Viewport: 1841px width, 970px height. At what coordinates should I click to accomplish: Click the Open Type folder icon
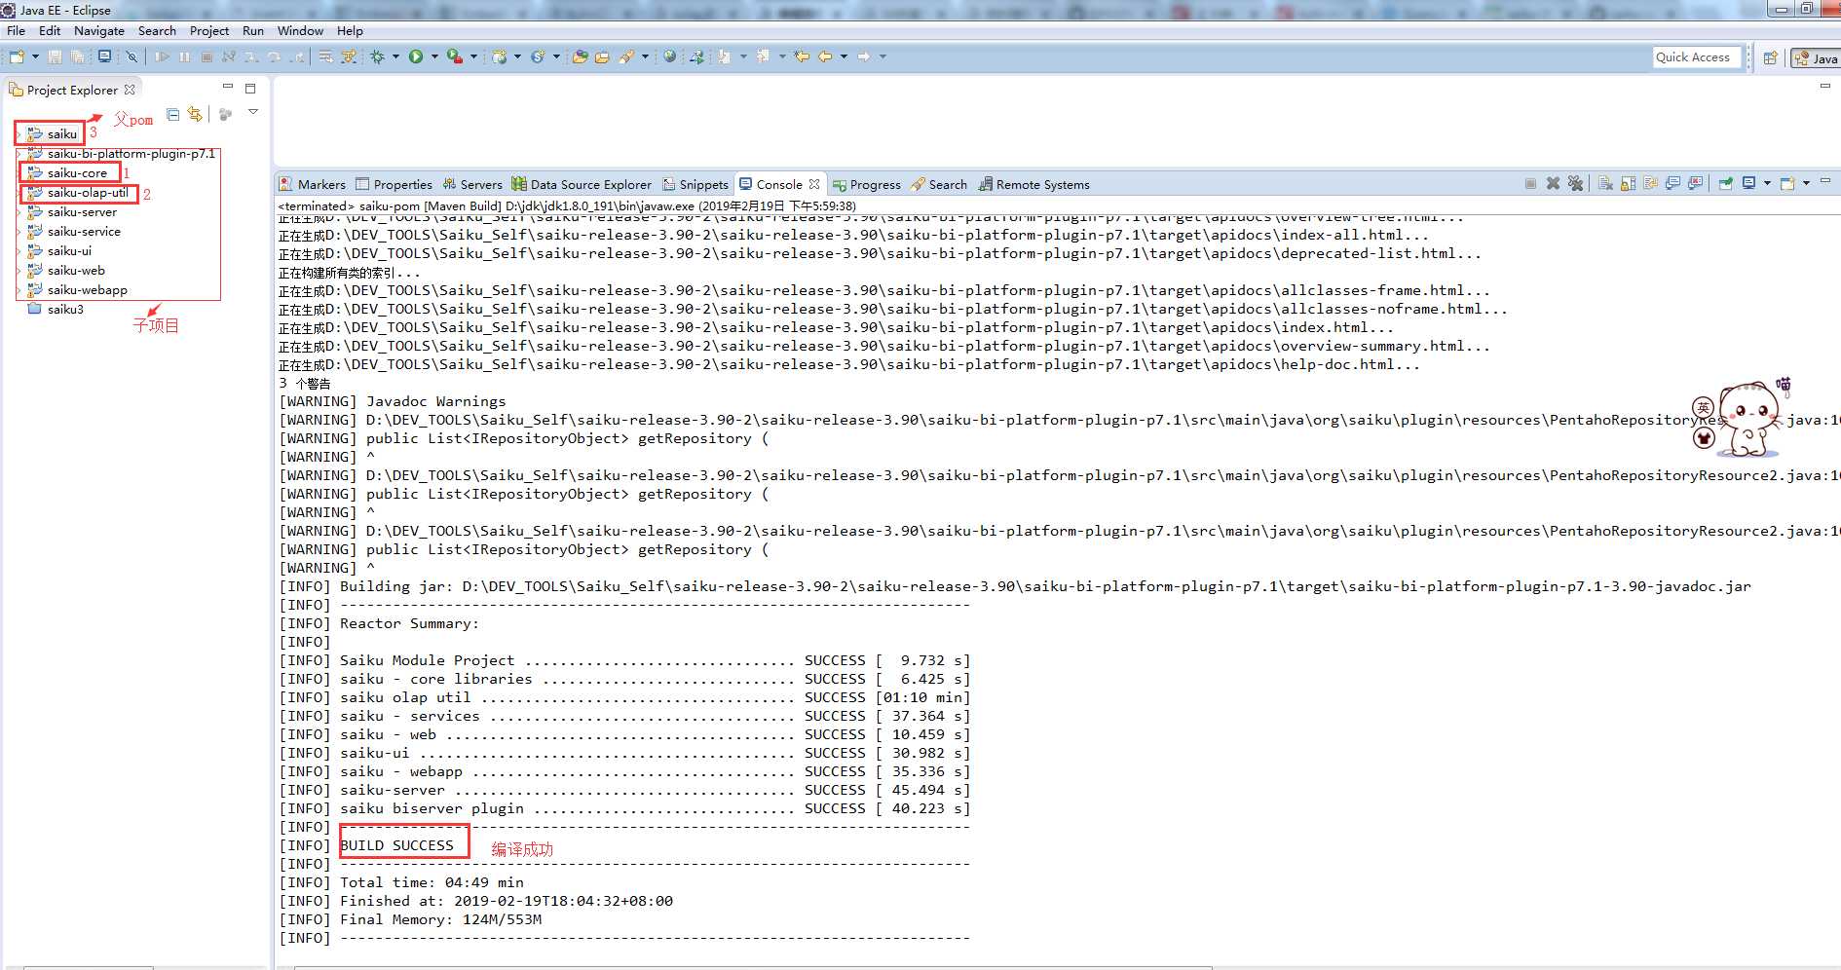[579, 56]
